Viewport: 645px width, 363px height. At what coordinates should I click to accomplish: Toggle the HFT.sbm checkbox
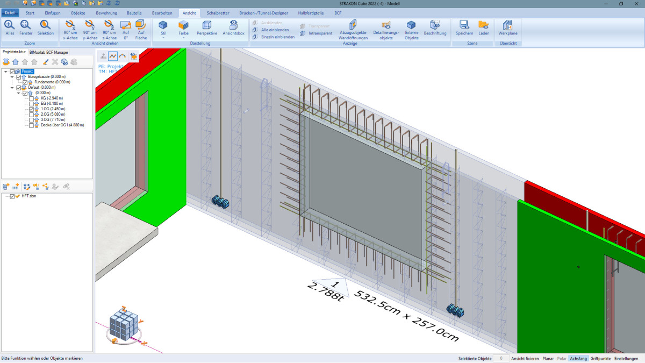click(12, 196)
